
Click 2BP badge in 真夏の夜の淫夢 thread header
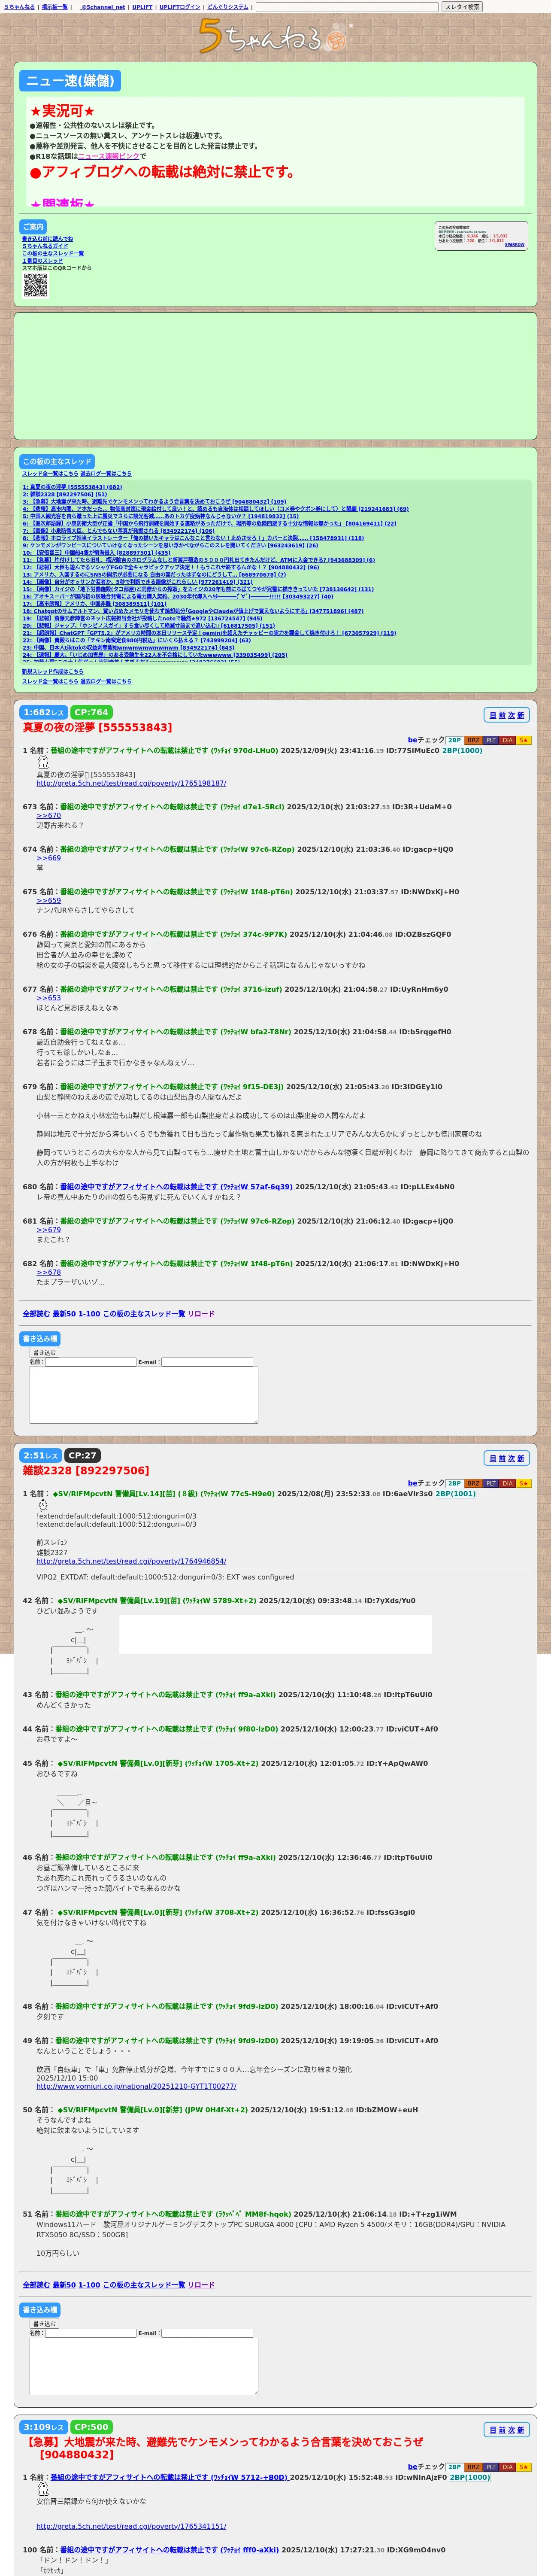coord(454,740)
